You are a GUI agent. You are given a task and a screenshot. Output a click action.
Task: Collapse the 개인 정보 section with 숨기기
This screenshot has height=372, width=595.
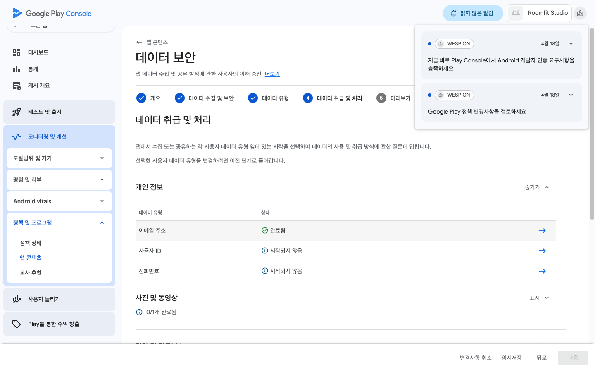coord(537,187)
